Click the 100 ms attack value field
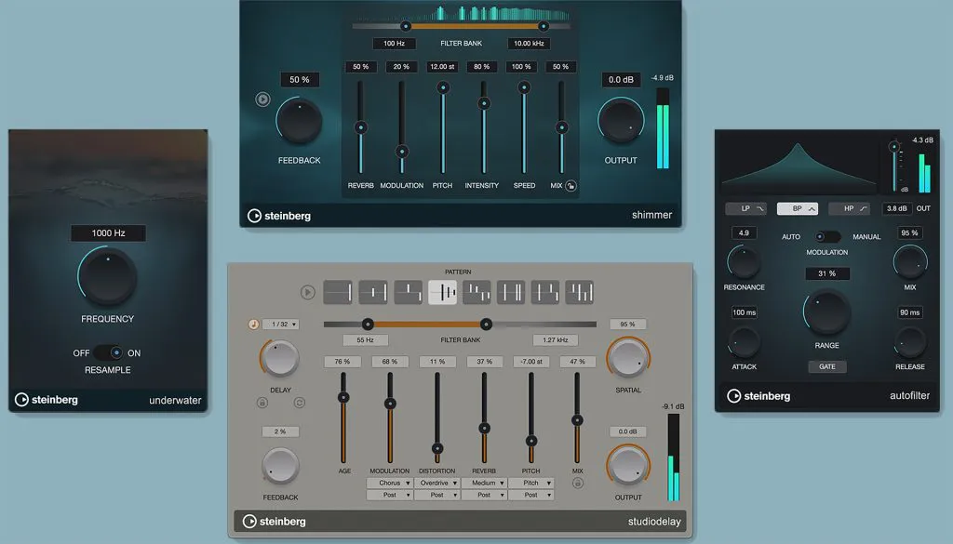953x544 pixels. (744, 312)
